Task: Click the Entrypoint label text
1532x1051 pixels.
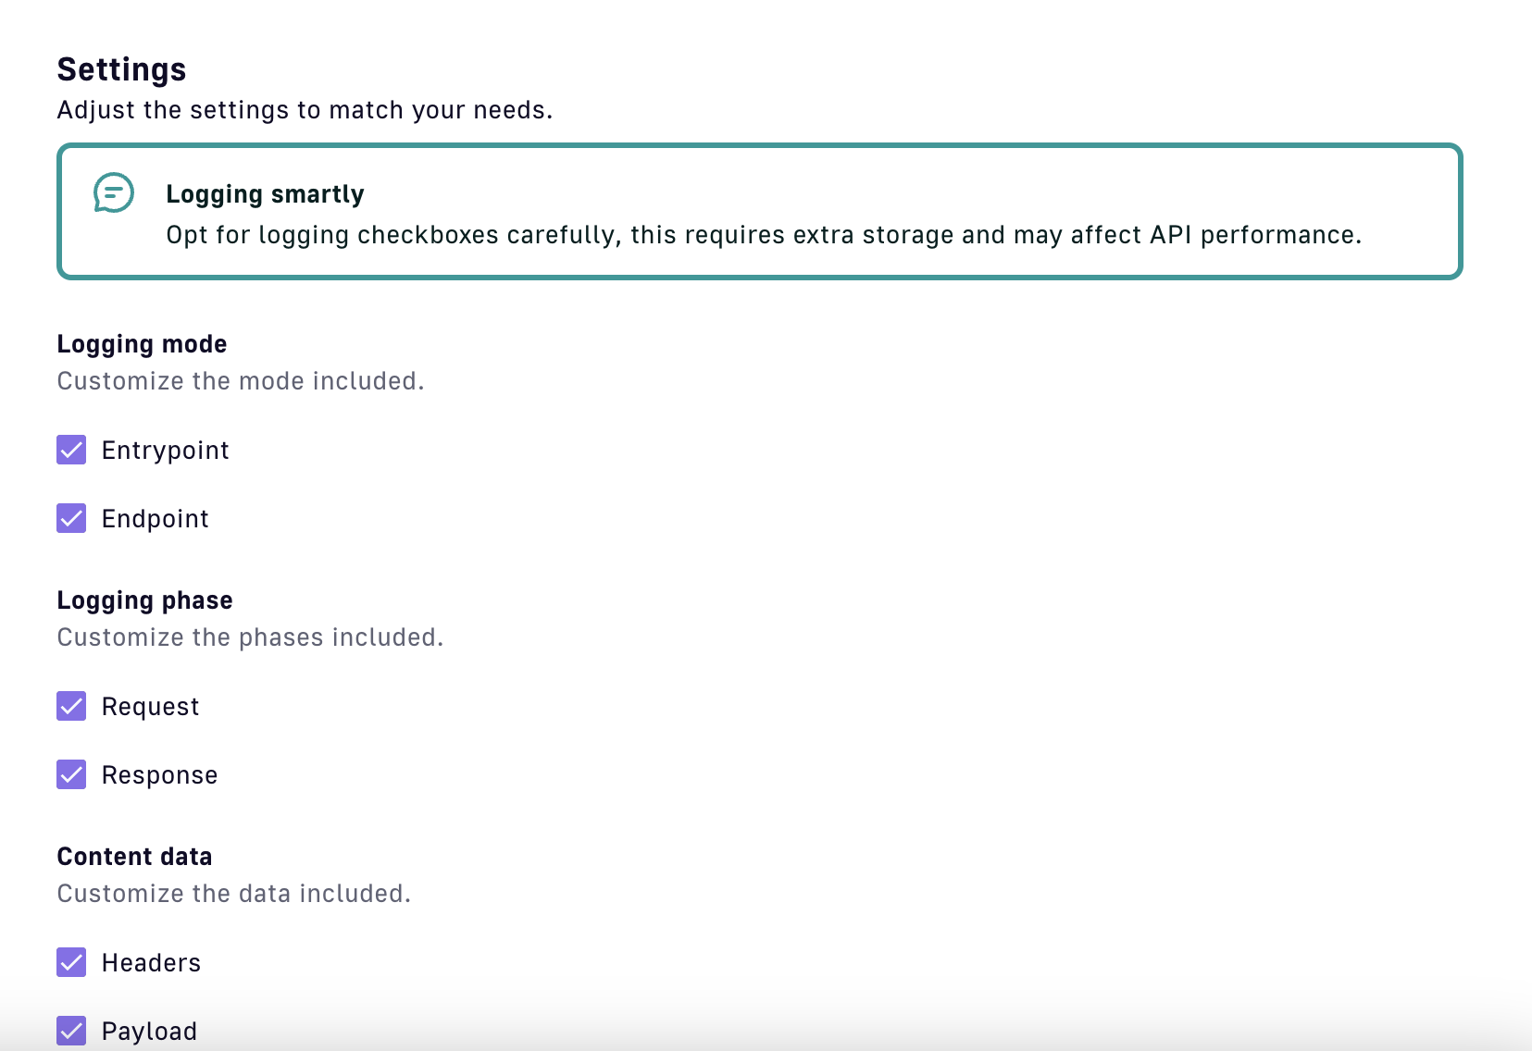Action: 165,451
